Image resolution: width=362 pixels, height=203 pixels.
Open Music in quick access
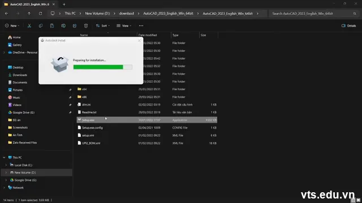pyautogui.click(x=14, y=98)
